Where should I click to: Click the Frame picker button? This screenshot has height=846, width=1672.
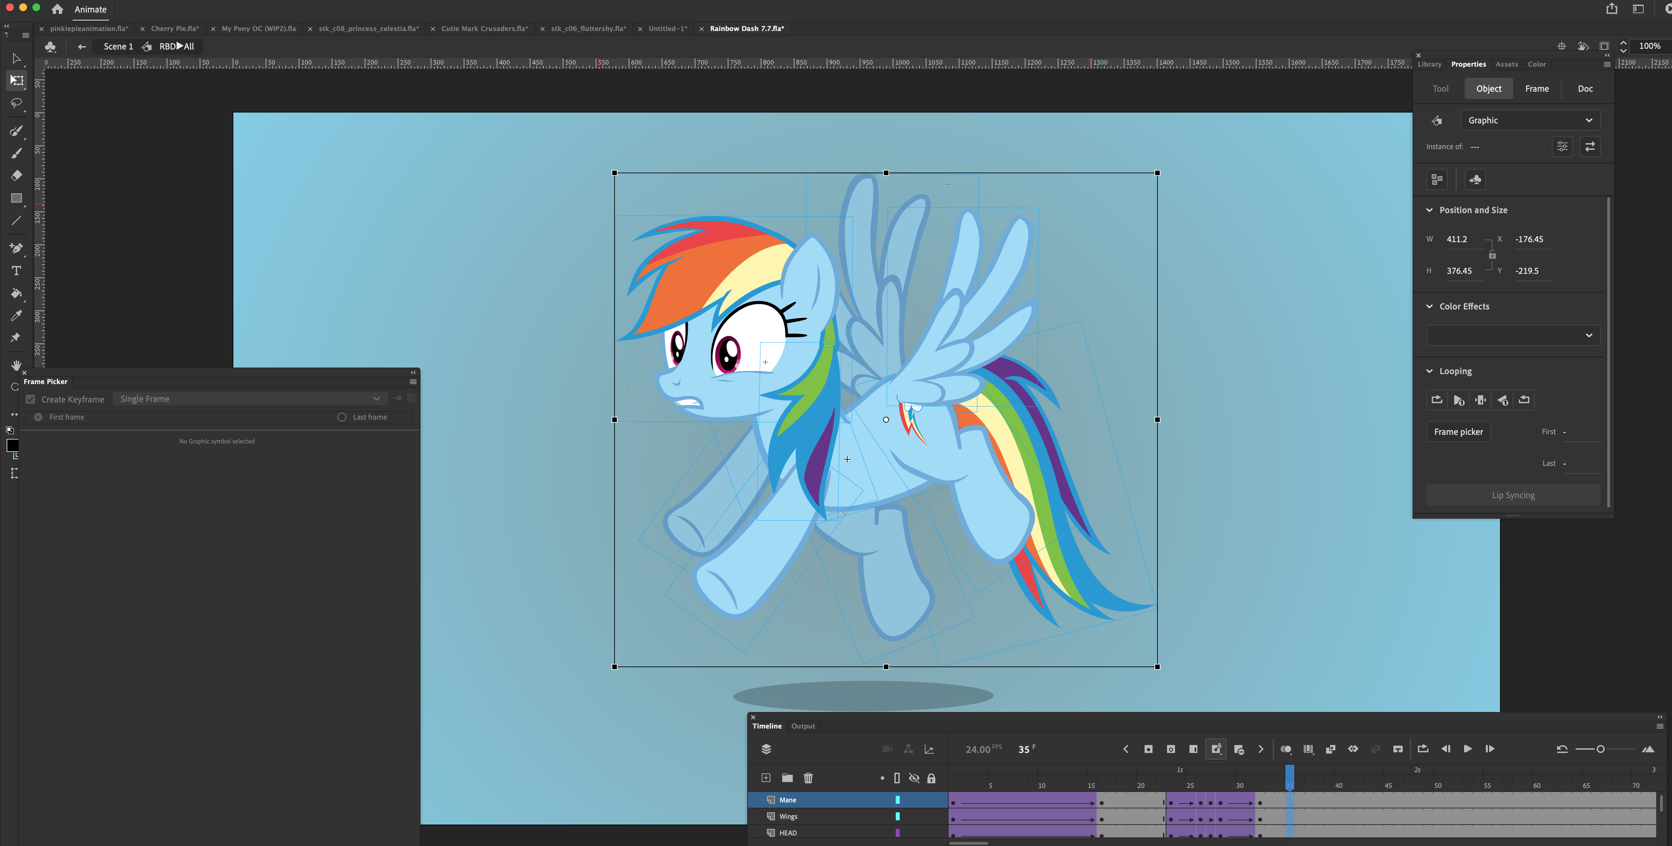(1458, 432)
